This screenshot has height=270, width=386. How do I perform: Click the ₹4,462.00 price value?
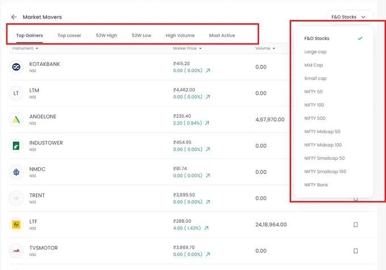[x=184, y=90]
